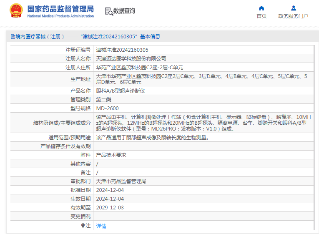Select product name 眼科A/B型超声诊断仪
Screen dimensions: 319x234
click(121, 91)
